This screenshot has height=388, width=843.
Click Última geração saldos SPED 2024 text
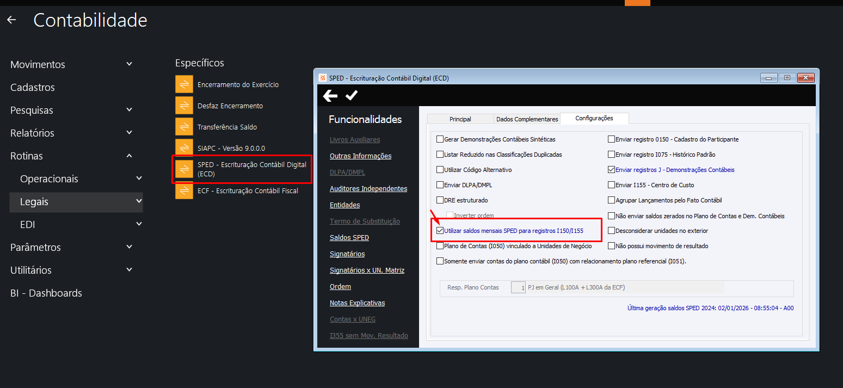point(710,308)
